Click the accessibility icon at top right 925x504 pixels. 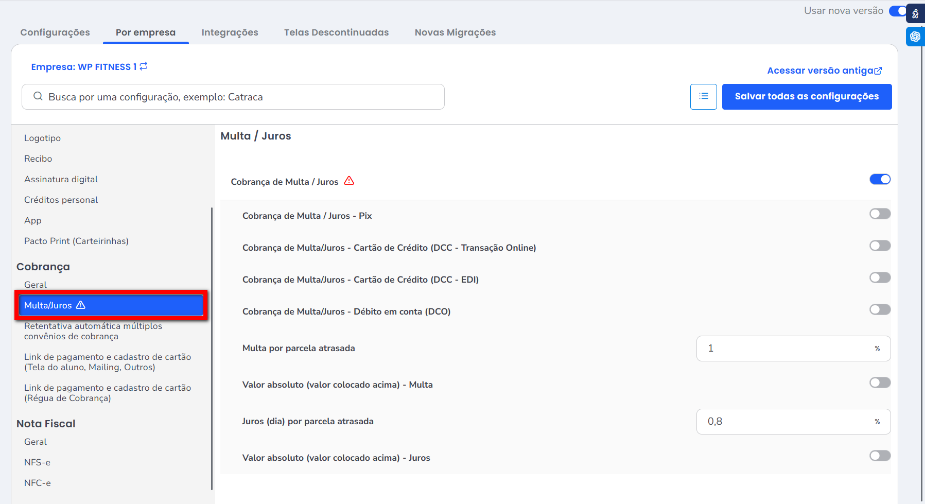(x=915, y=14)
